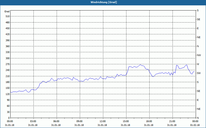Click the NE compass label at the 30 gridline

(x=199, y=109)
